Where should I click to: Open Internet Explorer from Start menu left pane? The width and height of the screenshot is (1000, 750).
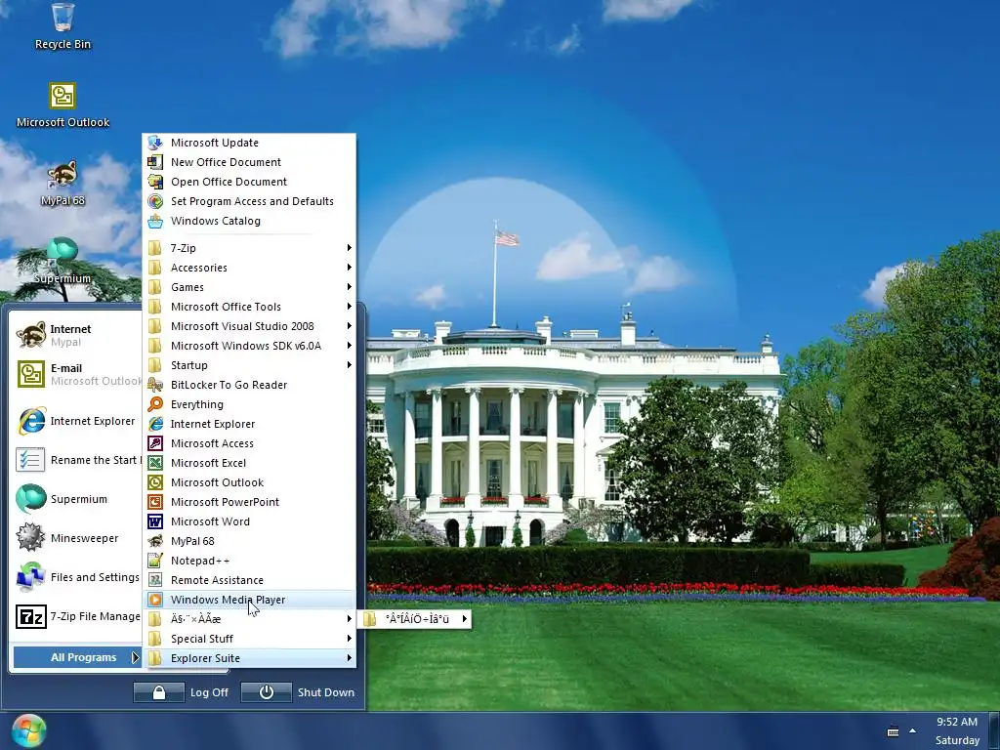click(x=76, y=421)
